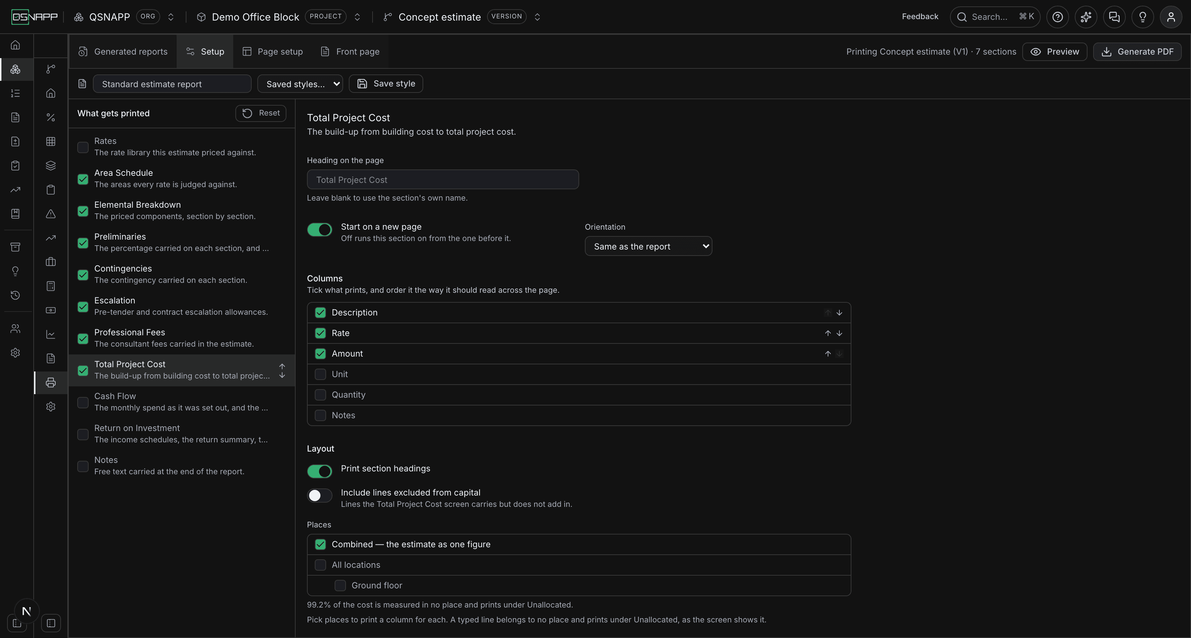This screenshot has width=1191, height=638.
Task: Open the chat messages icon in the top bar
Action: 1114,17
